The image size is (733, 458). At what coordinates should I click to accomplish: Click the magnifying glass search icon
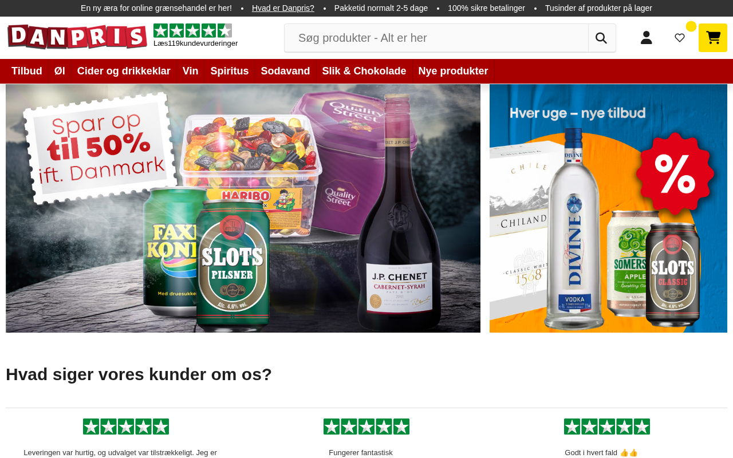pos(601,38)
